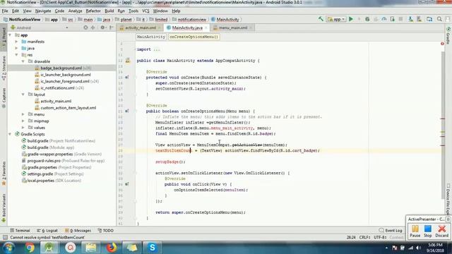
Task: Expand the manifests folder
Action: [17, 42]
